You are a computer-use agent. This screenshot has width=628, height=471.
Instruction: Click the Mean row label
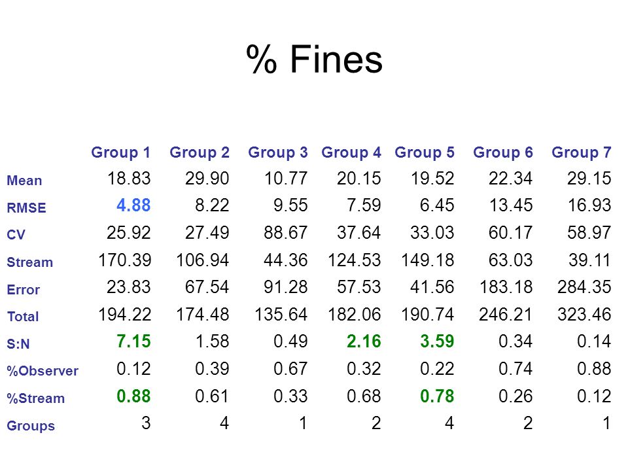(24, 181)
